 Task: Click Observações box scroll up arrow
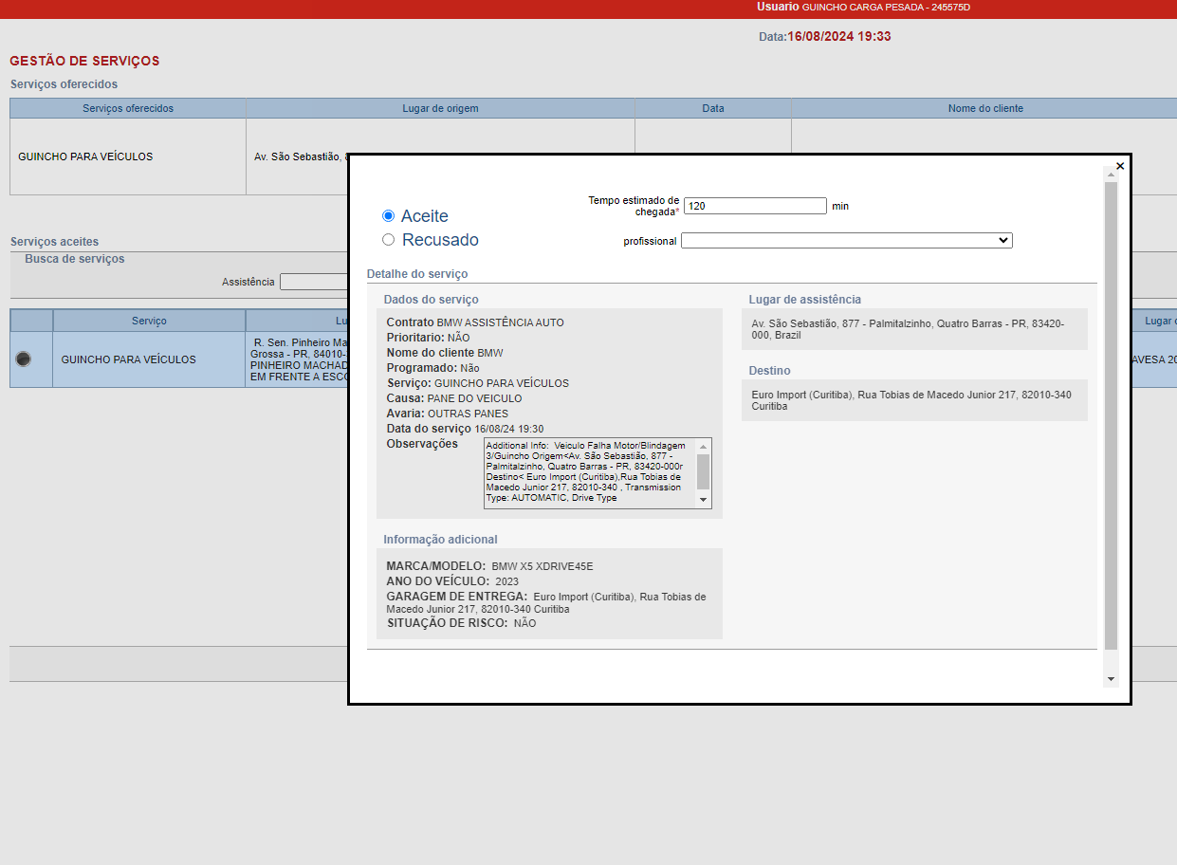point(703,447)
